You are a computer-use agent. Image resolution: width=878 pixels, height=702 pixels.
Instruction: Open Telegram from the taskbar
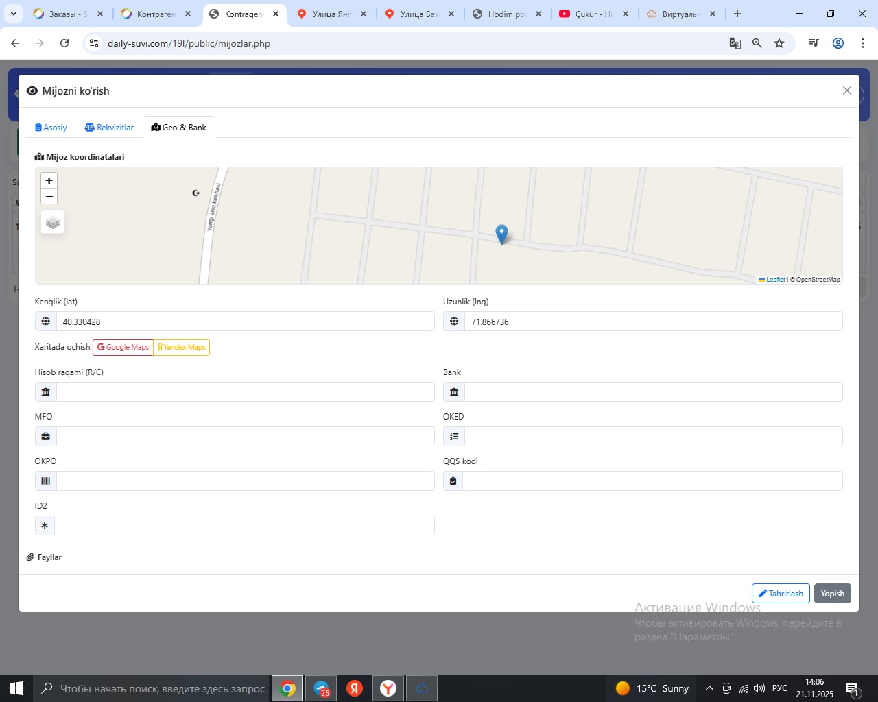pyautogui.click(x=321, y=688)
